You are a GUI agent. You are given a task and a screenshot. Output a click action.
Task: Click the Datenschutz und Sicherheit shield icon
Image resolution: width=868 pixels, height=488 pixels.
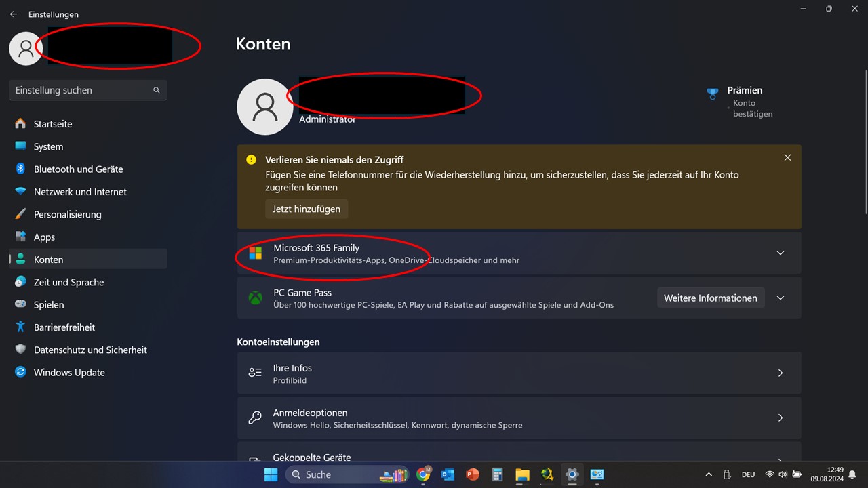[20, 350]
